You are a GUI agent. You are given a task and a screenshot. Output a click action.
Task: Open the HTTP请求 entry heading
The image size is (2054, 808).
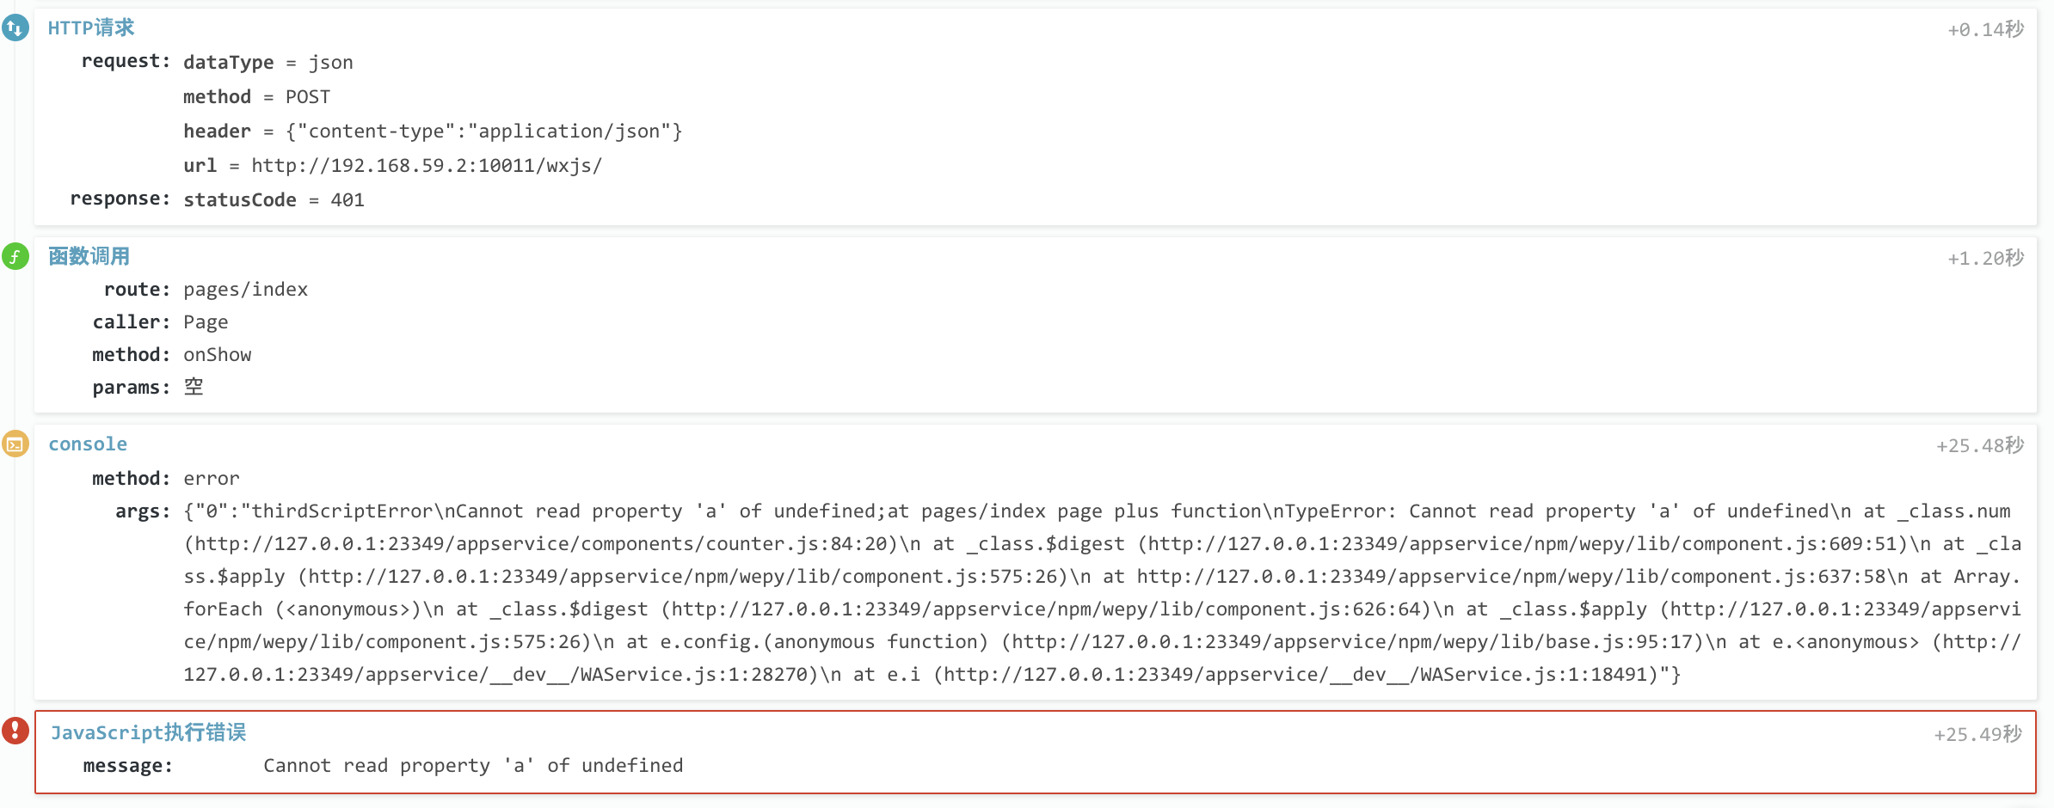click(x=91, y=28)
